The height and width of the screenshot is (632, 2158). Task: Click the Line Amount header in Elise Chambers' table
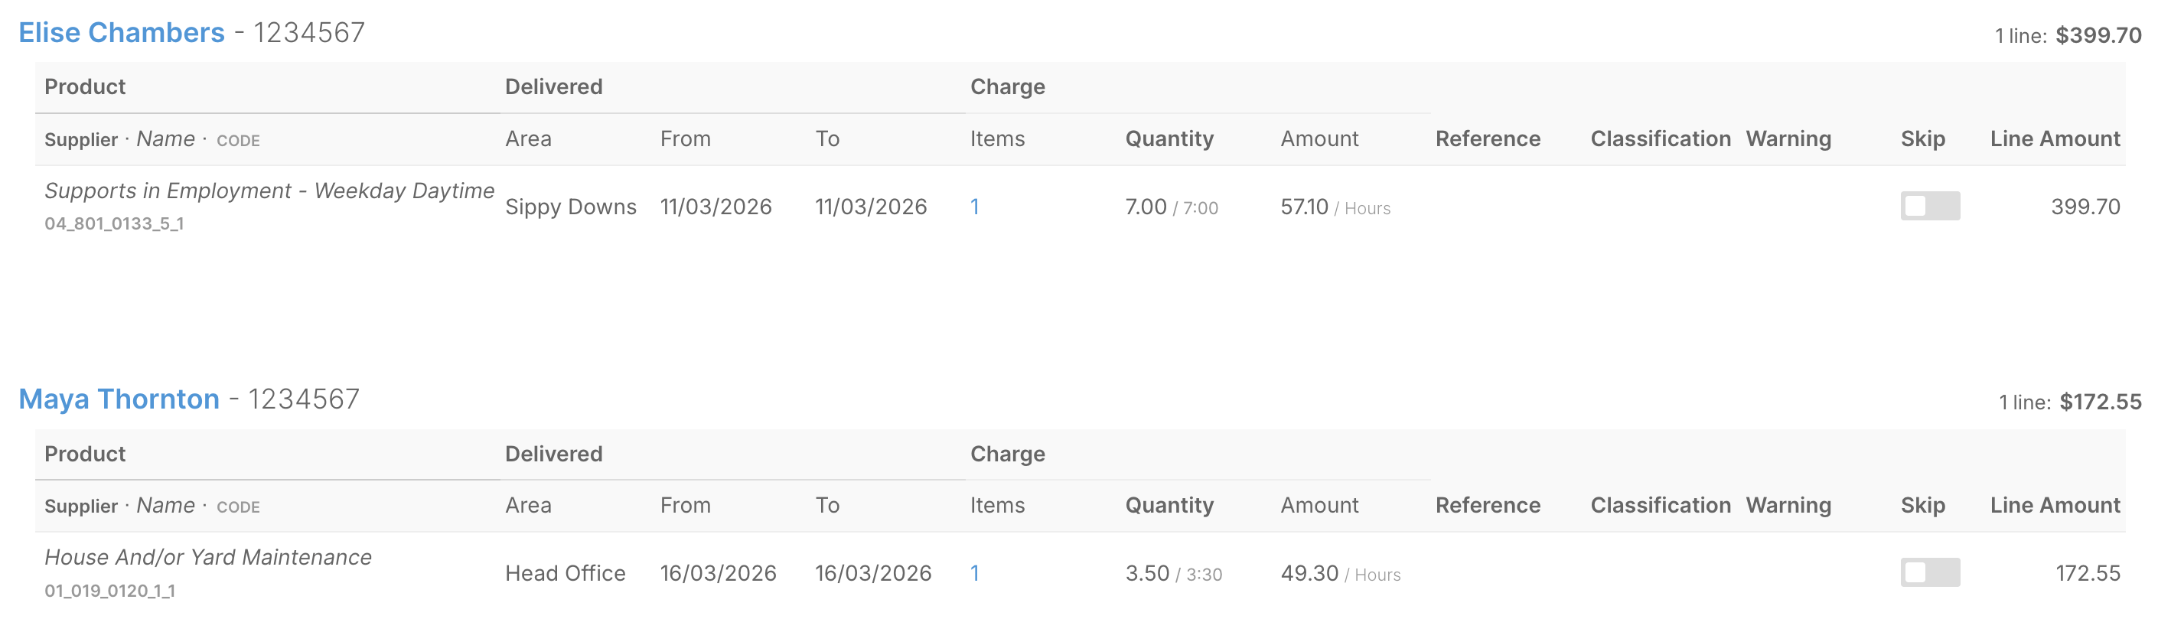pyautogui.click(x=2055, y=139)
